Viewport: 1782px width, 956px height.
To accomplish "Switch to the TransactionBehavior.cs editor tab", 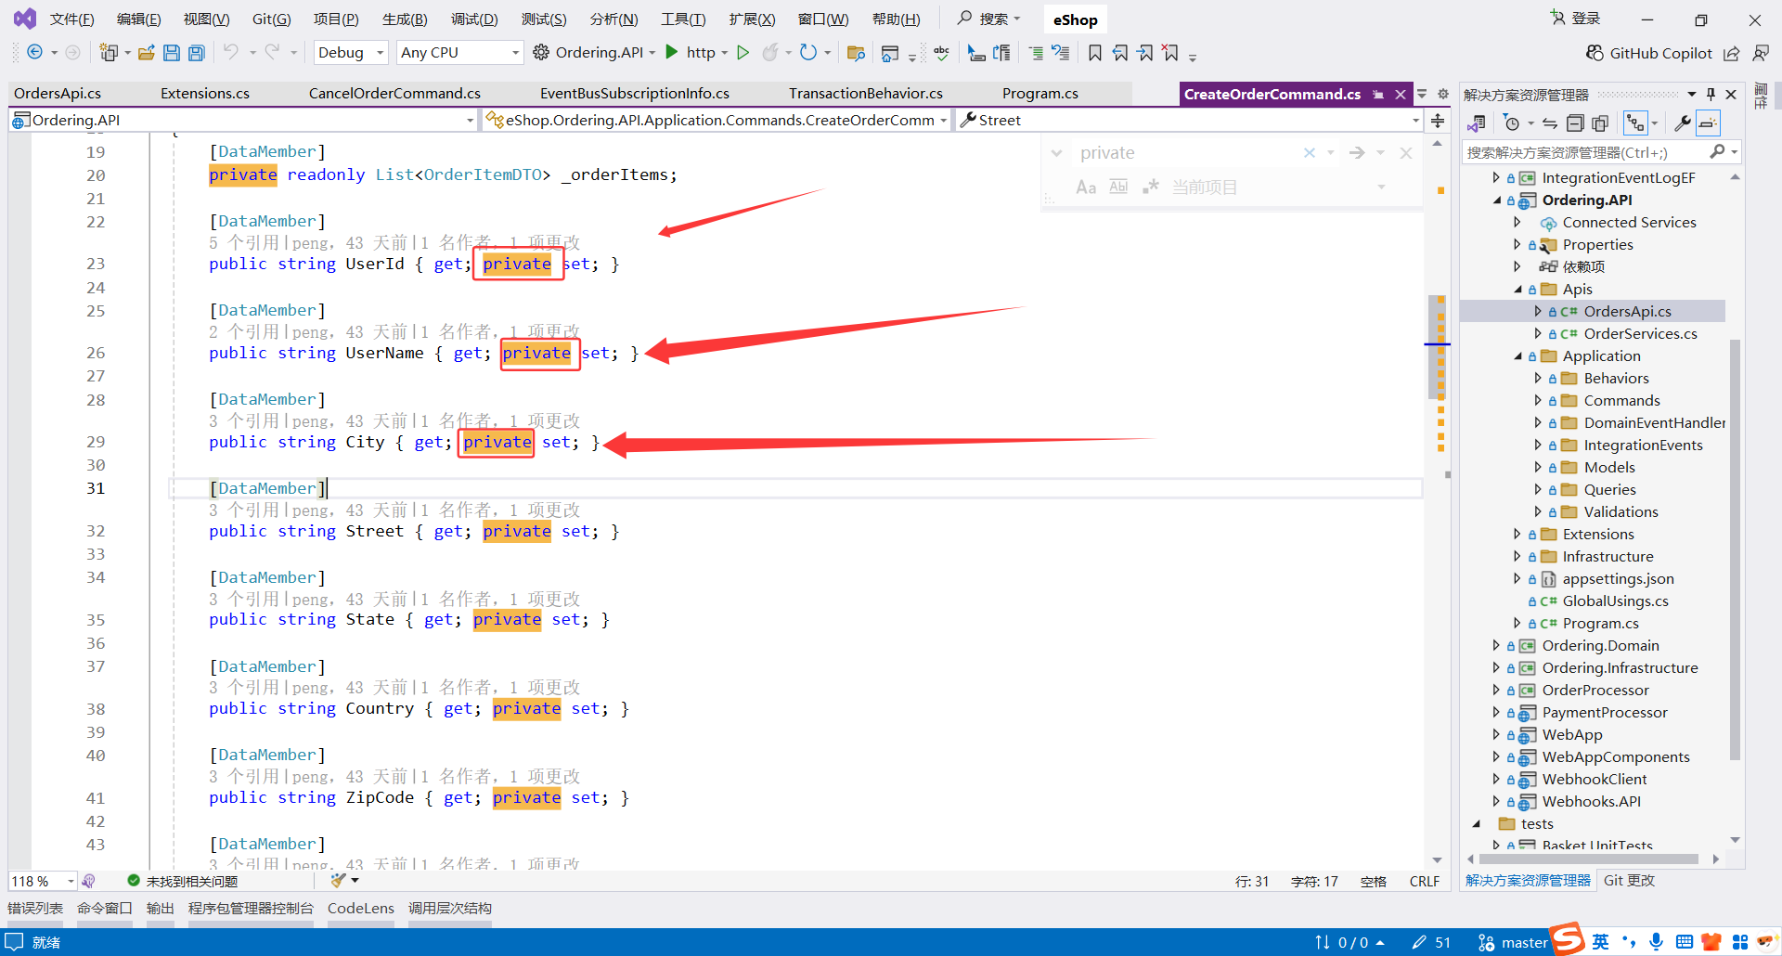I will coord(866,94).
